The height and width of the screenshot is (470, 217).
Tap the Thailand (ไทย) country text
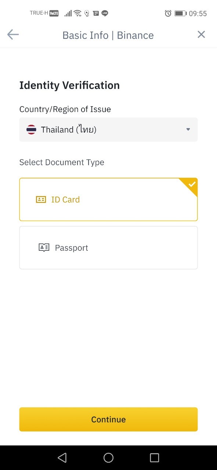click(69, 130)
